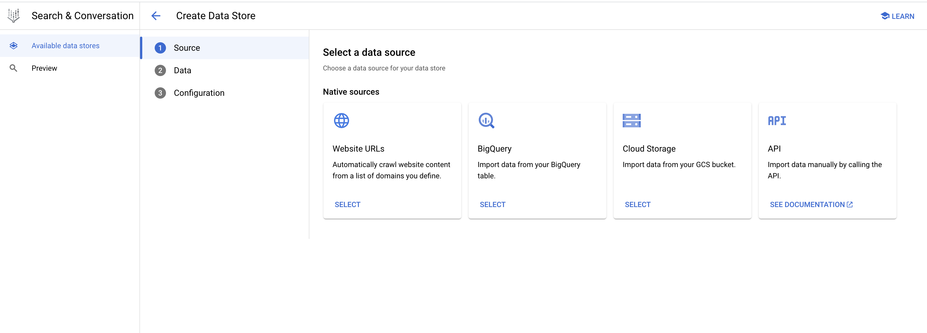Open the API SEE DOCUMENTATION link
Screen dimensions: 927x333
(811, 205)
